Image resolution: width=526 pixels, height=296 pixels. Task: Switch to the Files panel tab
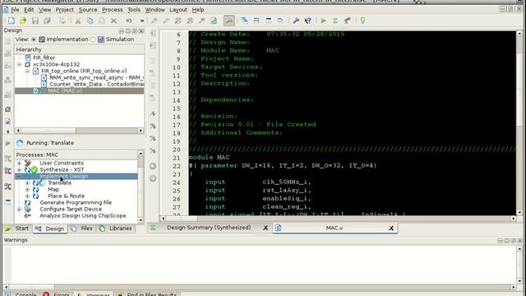point(82,229)
